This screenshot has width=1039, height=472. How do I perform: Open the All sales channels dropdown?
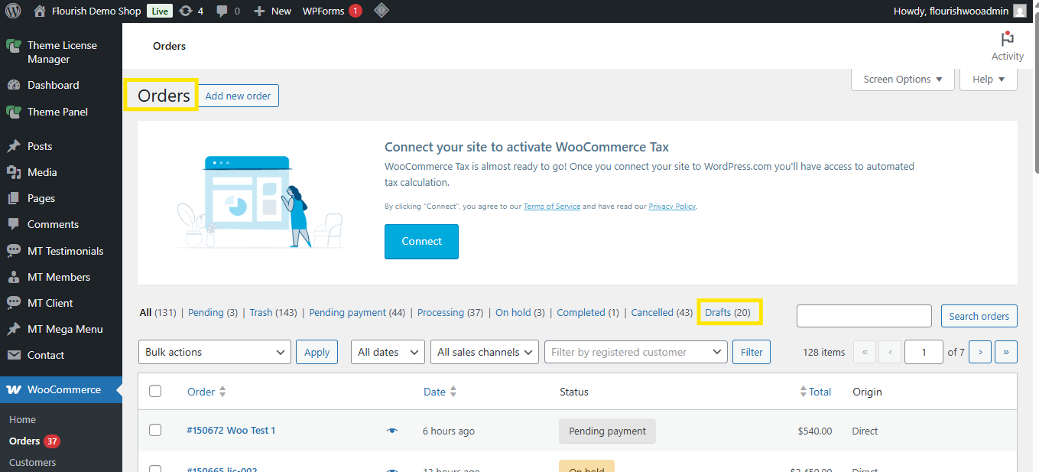point(485,352)
